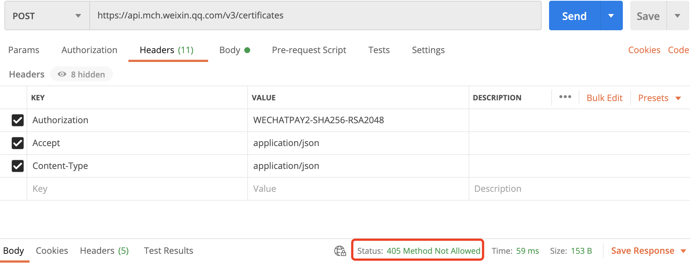This screenshot has width=690, height=270.
Task: Uncheck the Authorization header checkbox
Action: click(18, 120)
